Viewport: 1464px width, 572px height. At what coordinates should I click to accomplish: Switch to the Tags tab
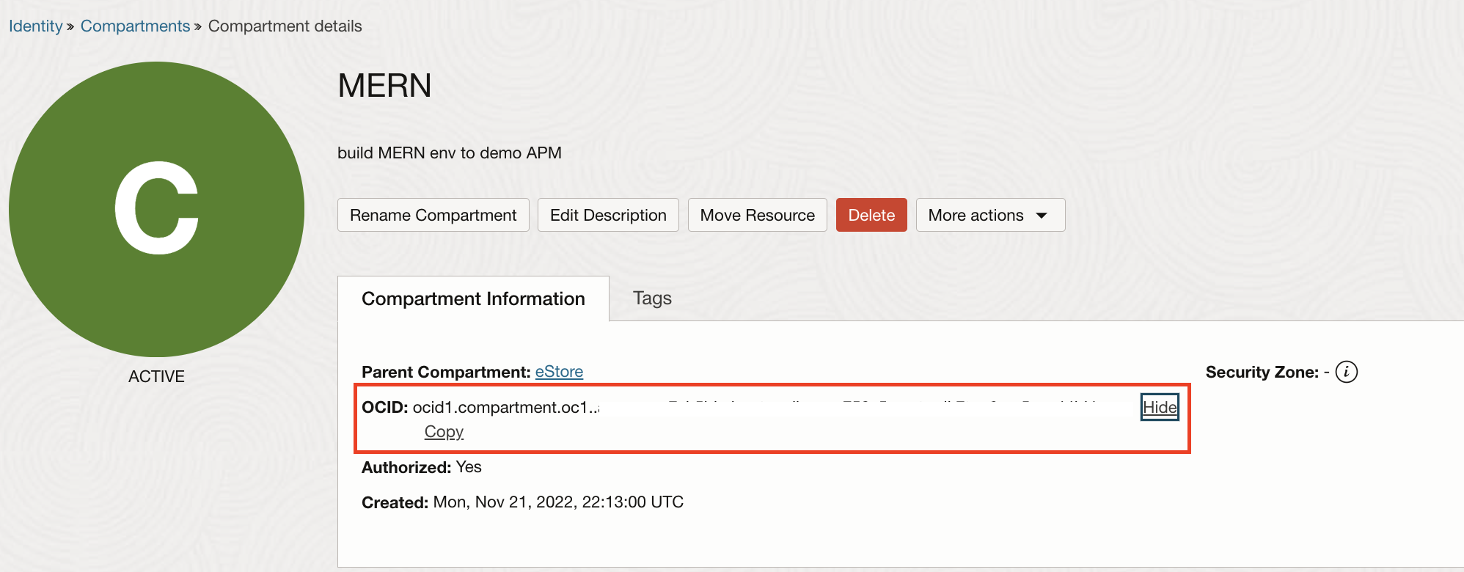pyautogui.click(x=652, y=298)
